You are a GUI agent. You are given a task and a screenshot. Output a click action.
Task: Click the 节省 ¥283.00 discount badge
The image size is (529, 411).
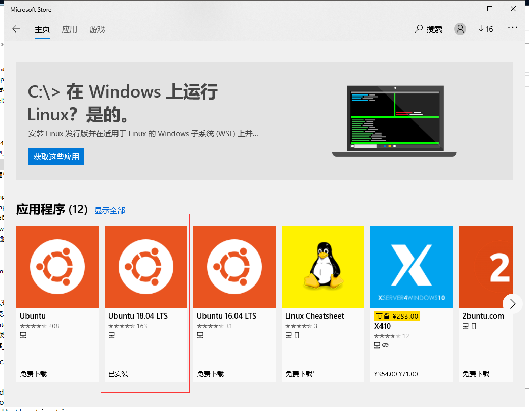pos(397,316)
